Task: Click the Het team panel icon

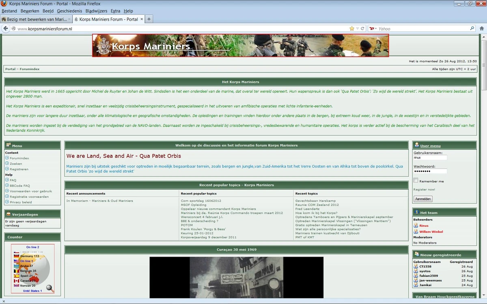Action: (x=416, y=212)
